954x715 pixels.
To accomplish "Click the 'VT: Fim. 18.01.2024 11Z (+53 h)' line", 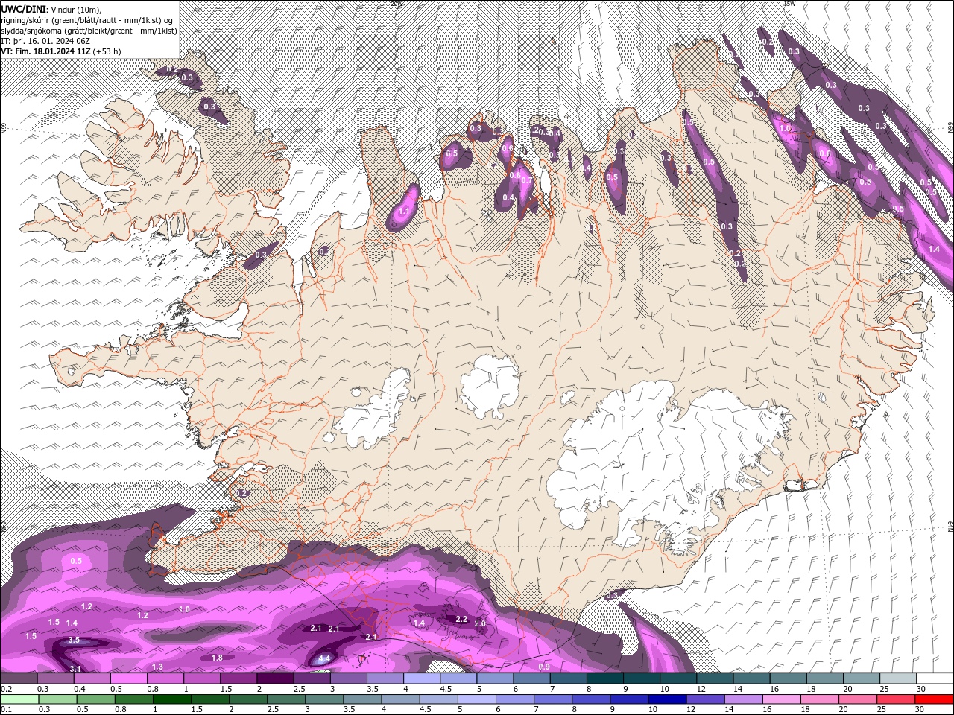I will pyautogui.click(x=61, y=51).
